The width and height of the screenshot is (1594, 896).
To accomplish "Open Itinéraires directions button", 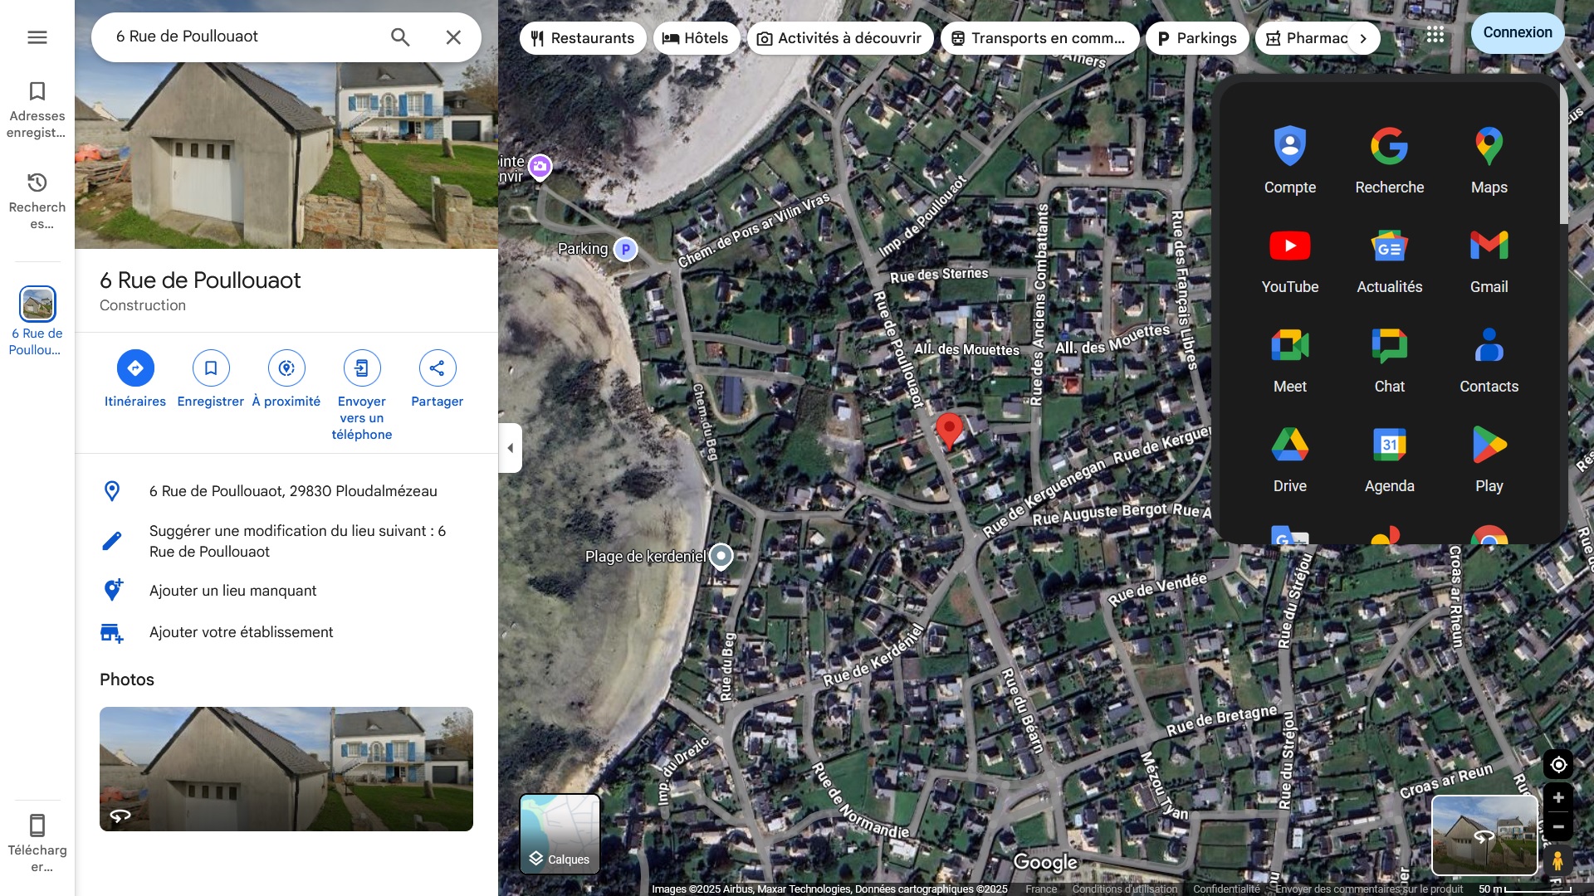I will pos(135,368).
